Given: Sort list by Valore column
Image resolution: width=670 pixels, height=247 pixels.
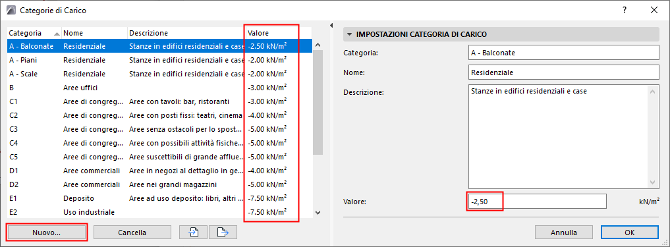Looking at the screenshot, I should (279, 33).
